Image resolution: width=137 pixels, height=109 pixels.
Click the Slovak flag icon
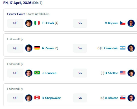(x=123, y=97)
